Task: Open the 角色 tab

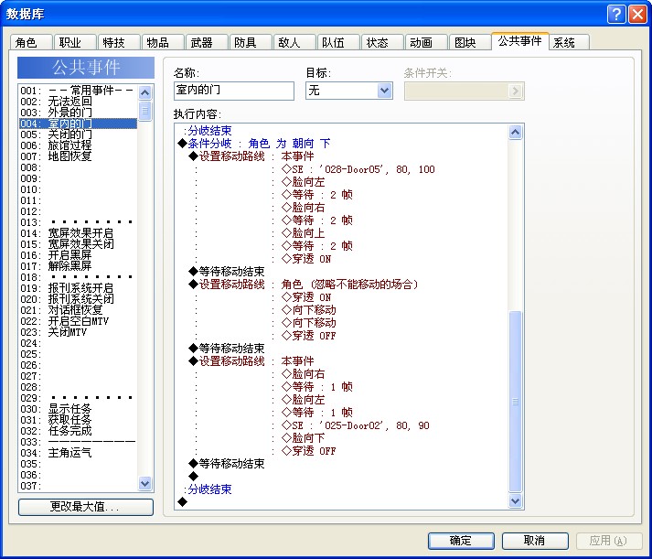Action: coord(31,42)
